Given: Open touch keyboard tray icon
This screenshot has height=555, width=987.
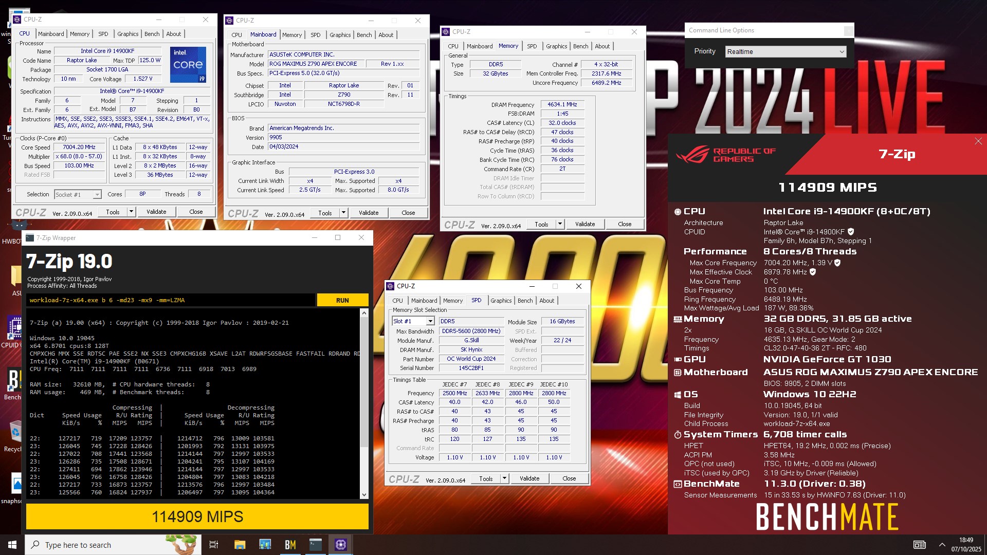Looking at the screenshot, I should (920, 545).
